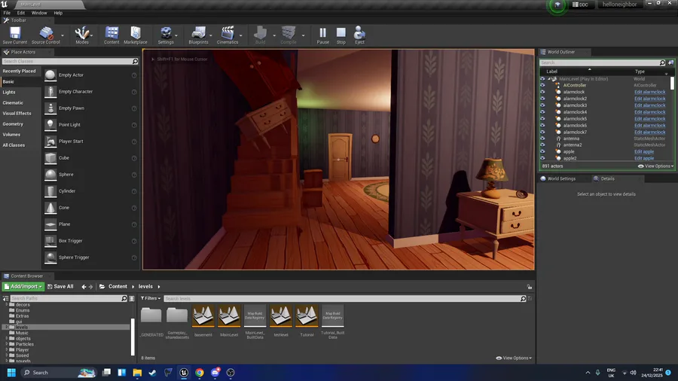Click the Content Browser back arrow

pos(84,287)
